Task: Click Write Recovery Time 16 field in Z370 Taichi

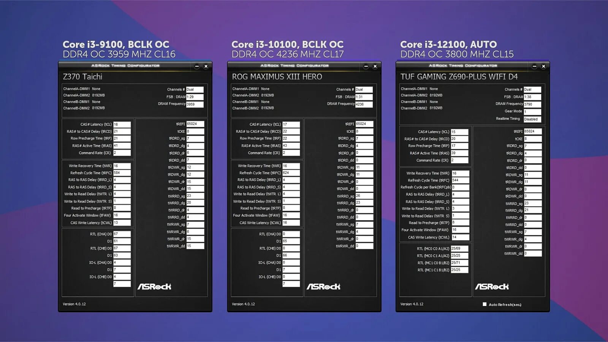Action: tap(122, 166)
